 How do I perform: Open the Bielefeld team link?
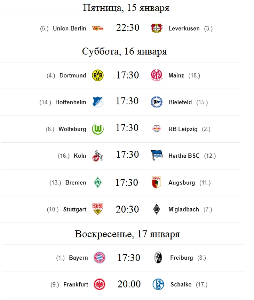pos(180,102)
